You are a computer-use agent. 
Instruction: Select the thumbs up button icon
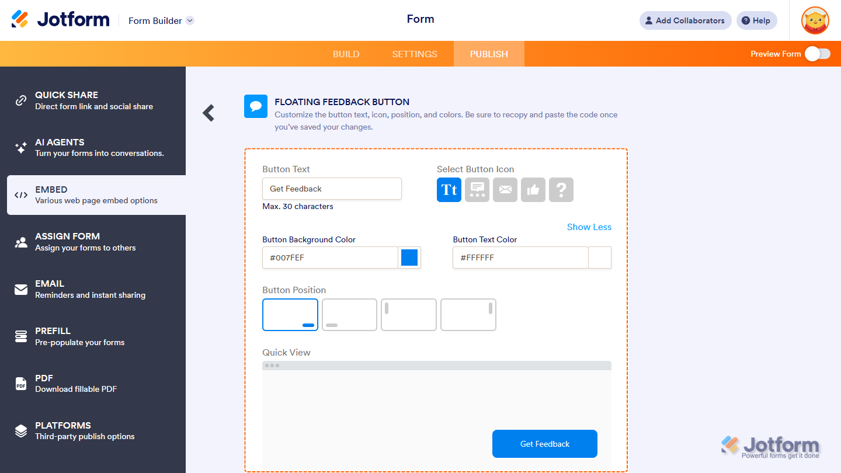click(533, 189)
